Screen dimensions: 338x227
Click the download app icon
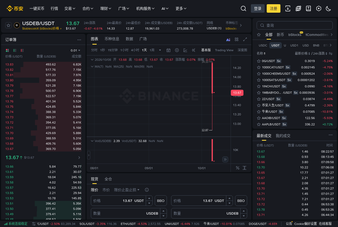coord(288,8)
